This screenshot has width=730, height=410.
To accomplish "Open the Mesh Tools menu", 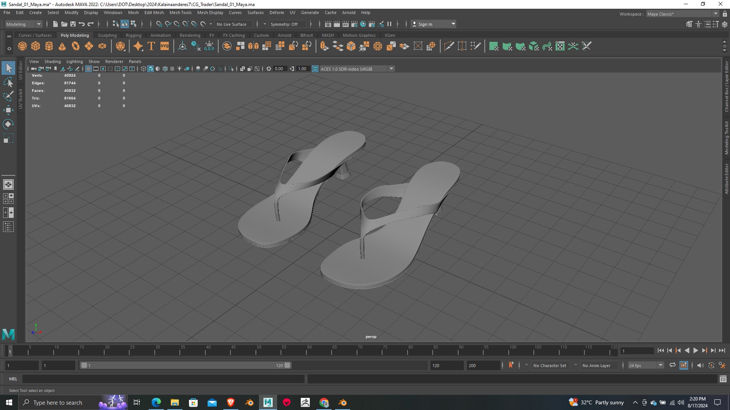I will (x=180, y=13).
